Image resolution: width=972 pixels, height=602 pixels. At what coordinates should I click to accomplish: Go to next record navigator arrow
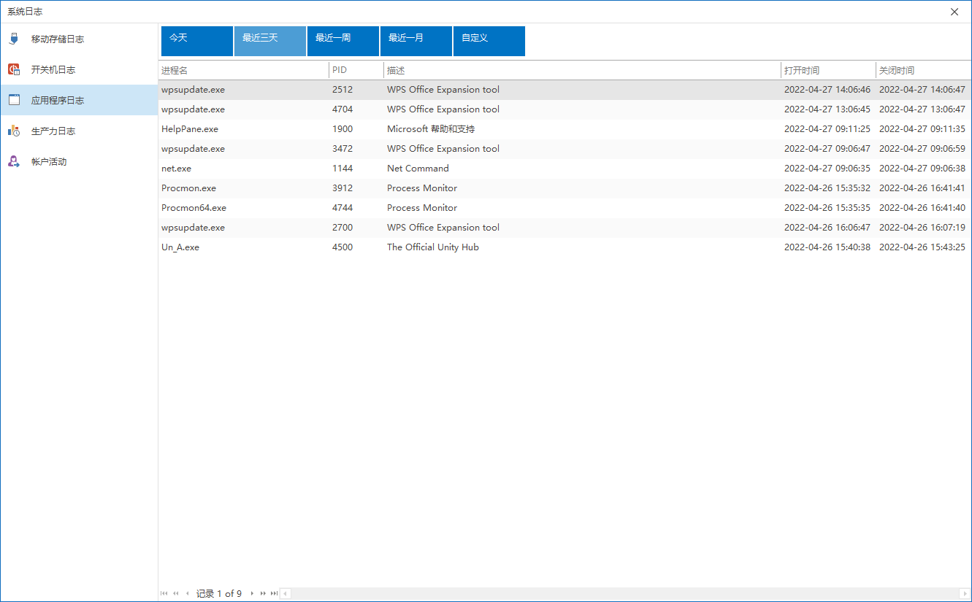(x=252, y=593)
